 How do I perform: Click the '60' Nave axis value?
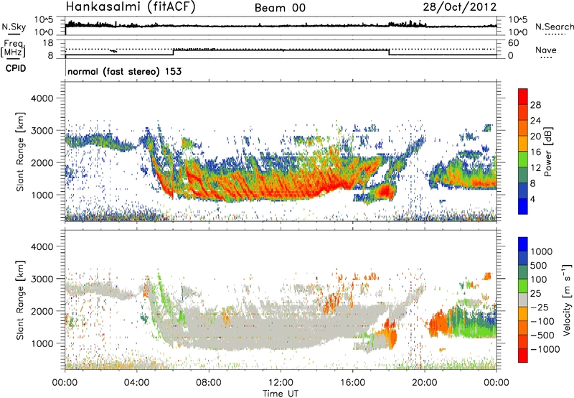pos(513,43)
